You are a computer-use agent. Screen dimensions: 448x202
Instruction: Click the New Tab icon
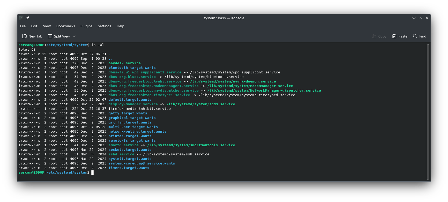[24, 36]
